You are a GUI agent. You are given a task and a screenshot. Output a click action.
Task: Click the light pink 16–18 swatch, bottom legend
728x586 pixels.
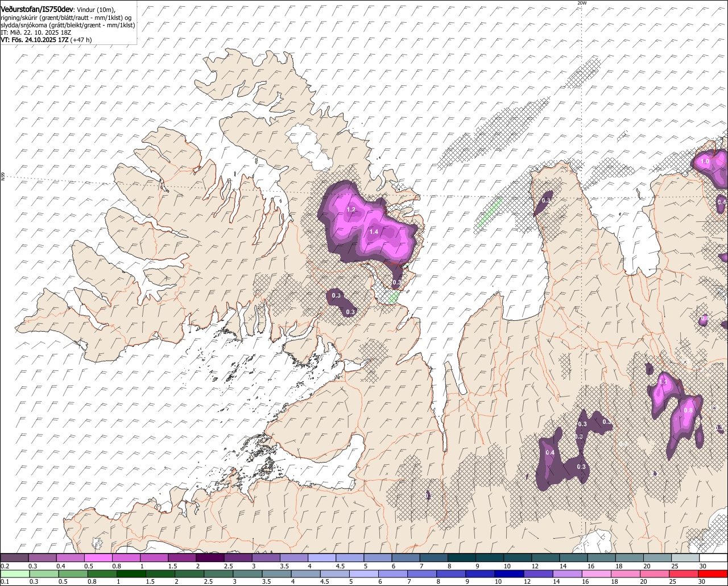pyautogui.click(x=597, y=574)
